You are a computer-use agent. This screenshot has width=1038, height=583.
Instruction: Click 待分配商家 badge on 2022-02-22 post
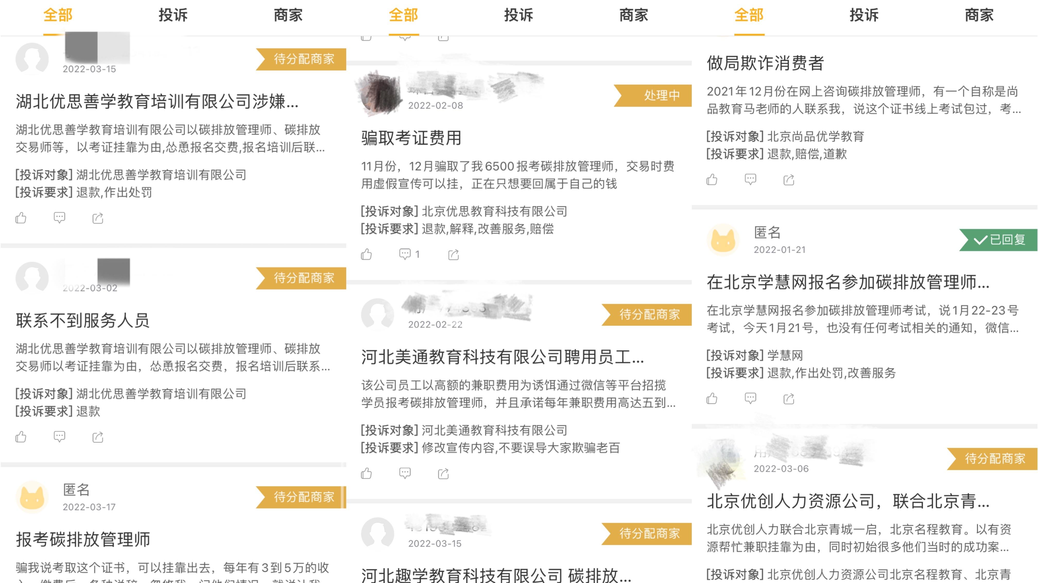point(647,314)
